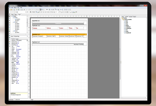Switch to the Functions tab

pos(131,16)
